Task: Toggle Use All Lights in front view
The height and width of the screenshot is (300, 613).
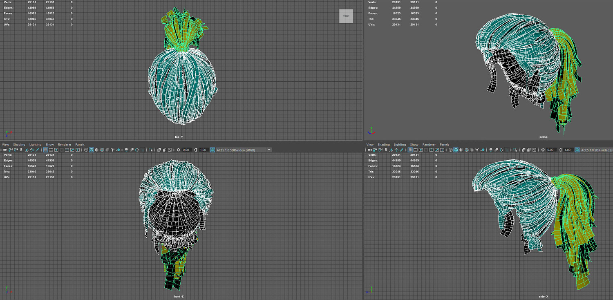Action: point(112,150)
